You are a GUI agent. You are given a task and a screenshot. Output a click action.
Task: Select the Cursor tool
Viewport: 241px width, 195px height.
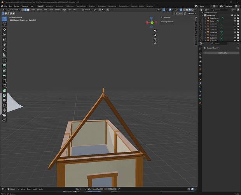click(4, 24)
